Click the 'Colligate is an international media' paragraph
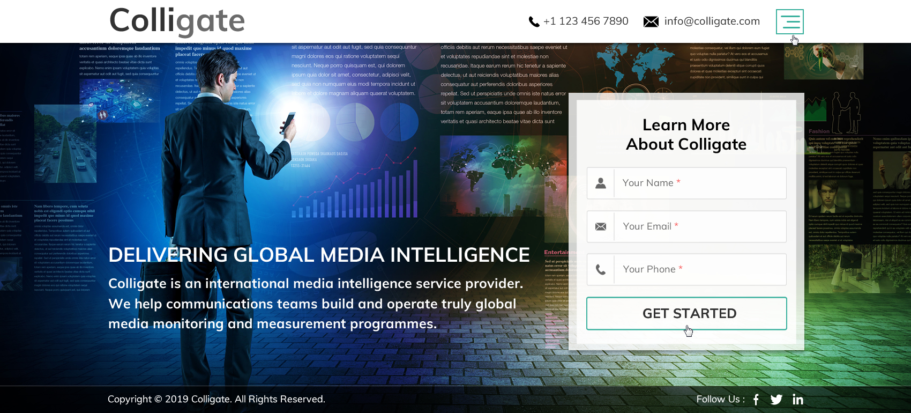The height and width of the screenshot is (413, 911). tap(316, 304)
